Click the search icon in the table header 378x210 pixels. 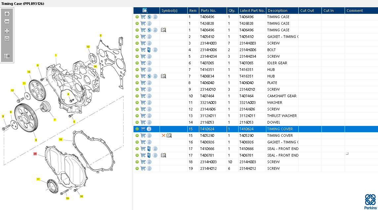pos(145,10)
